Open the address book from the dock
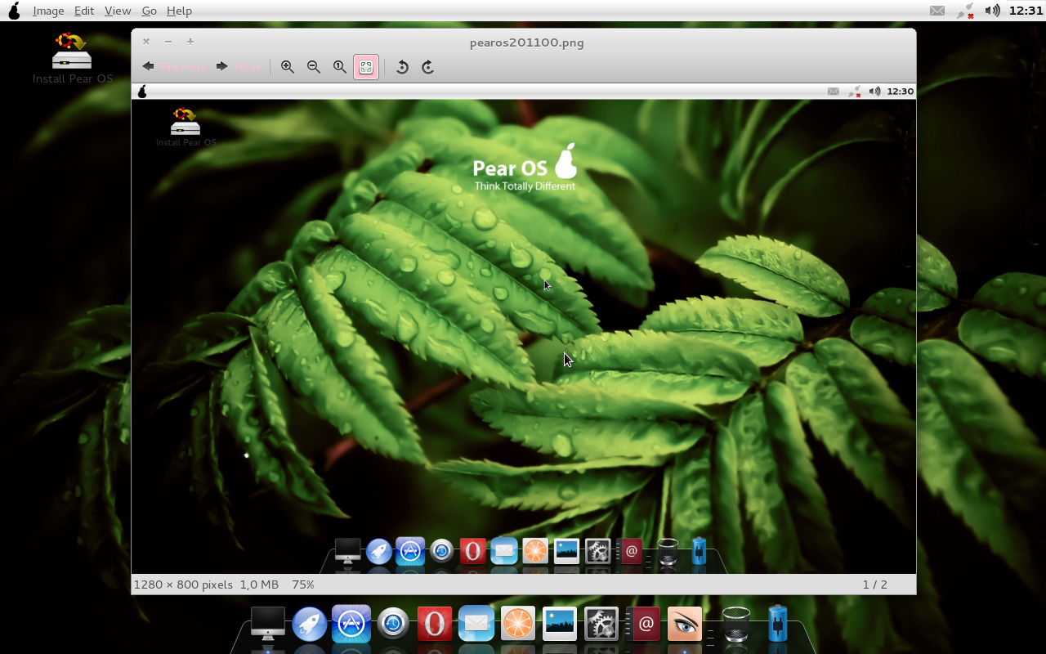This screenshot has height=654, width=1046. pyautogui.click(x=645, y=623)
